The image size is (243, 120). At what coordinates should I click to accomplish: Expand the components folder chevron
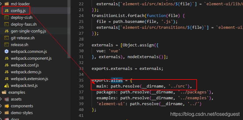coord(1,106)
